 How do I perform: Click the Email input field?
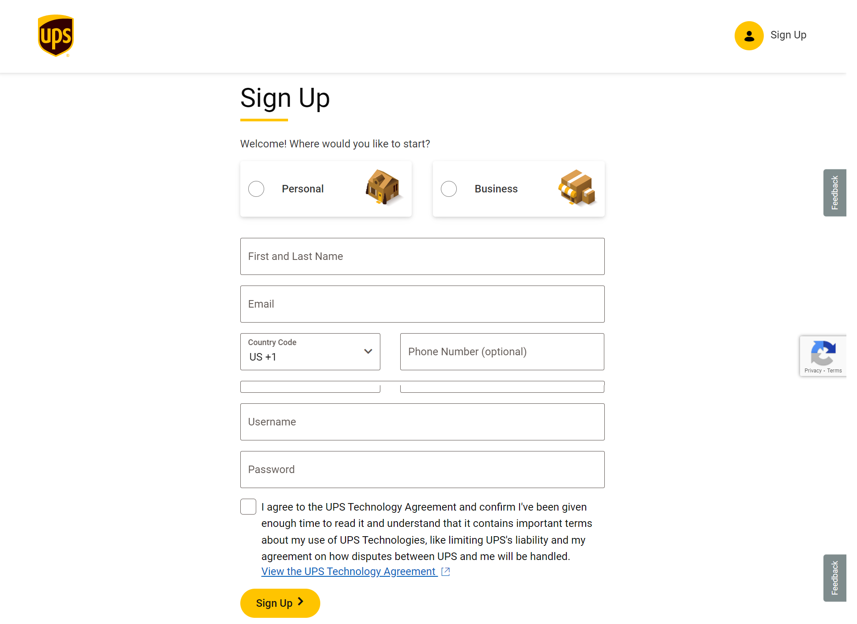pyautogui.click(x=422, y=304)
